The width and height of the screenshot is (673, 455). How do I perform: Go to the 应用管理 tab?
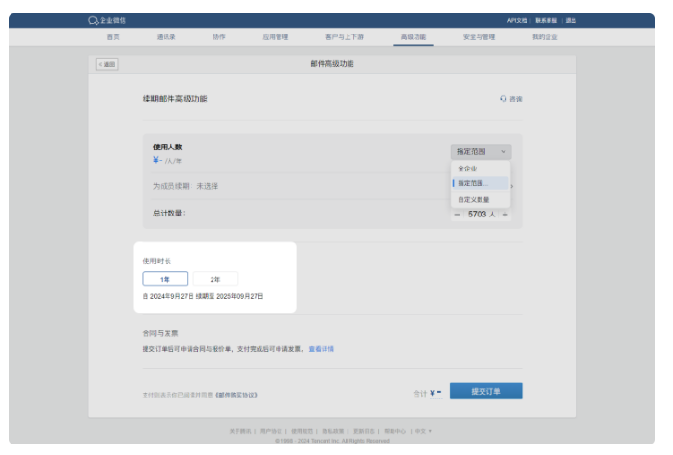point(276,36)
